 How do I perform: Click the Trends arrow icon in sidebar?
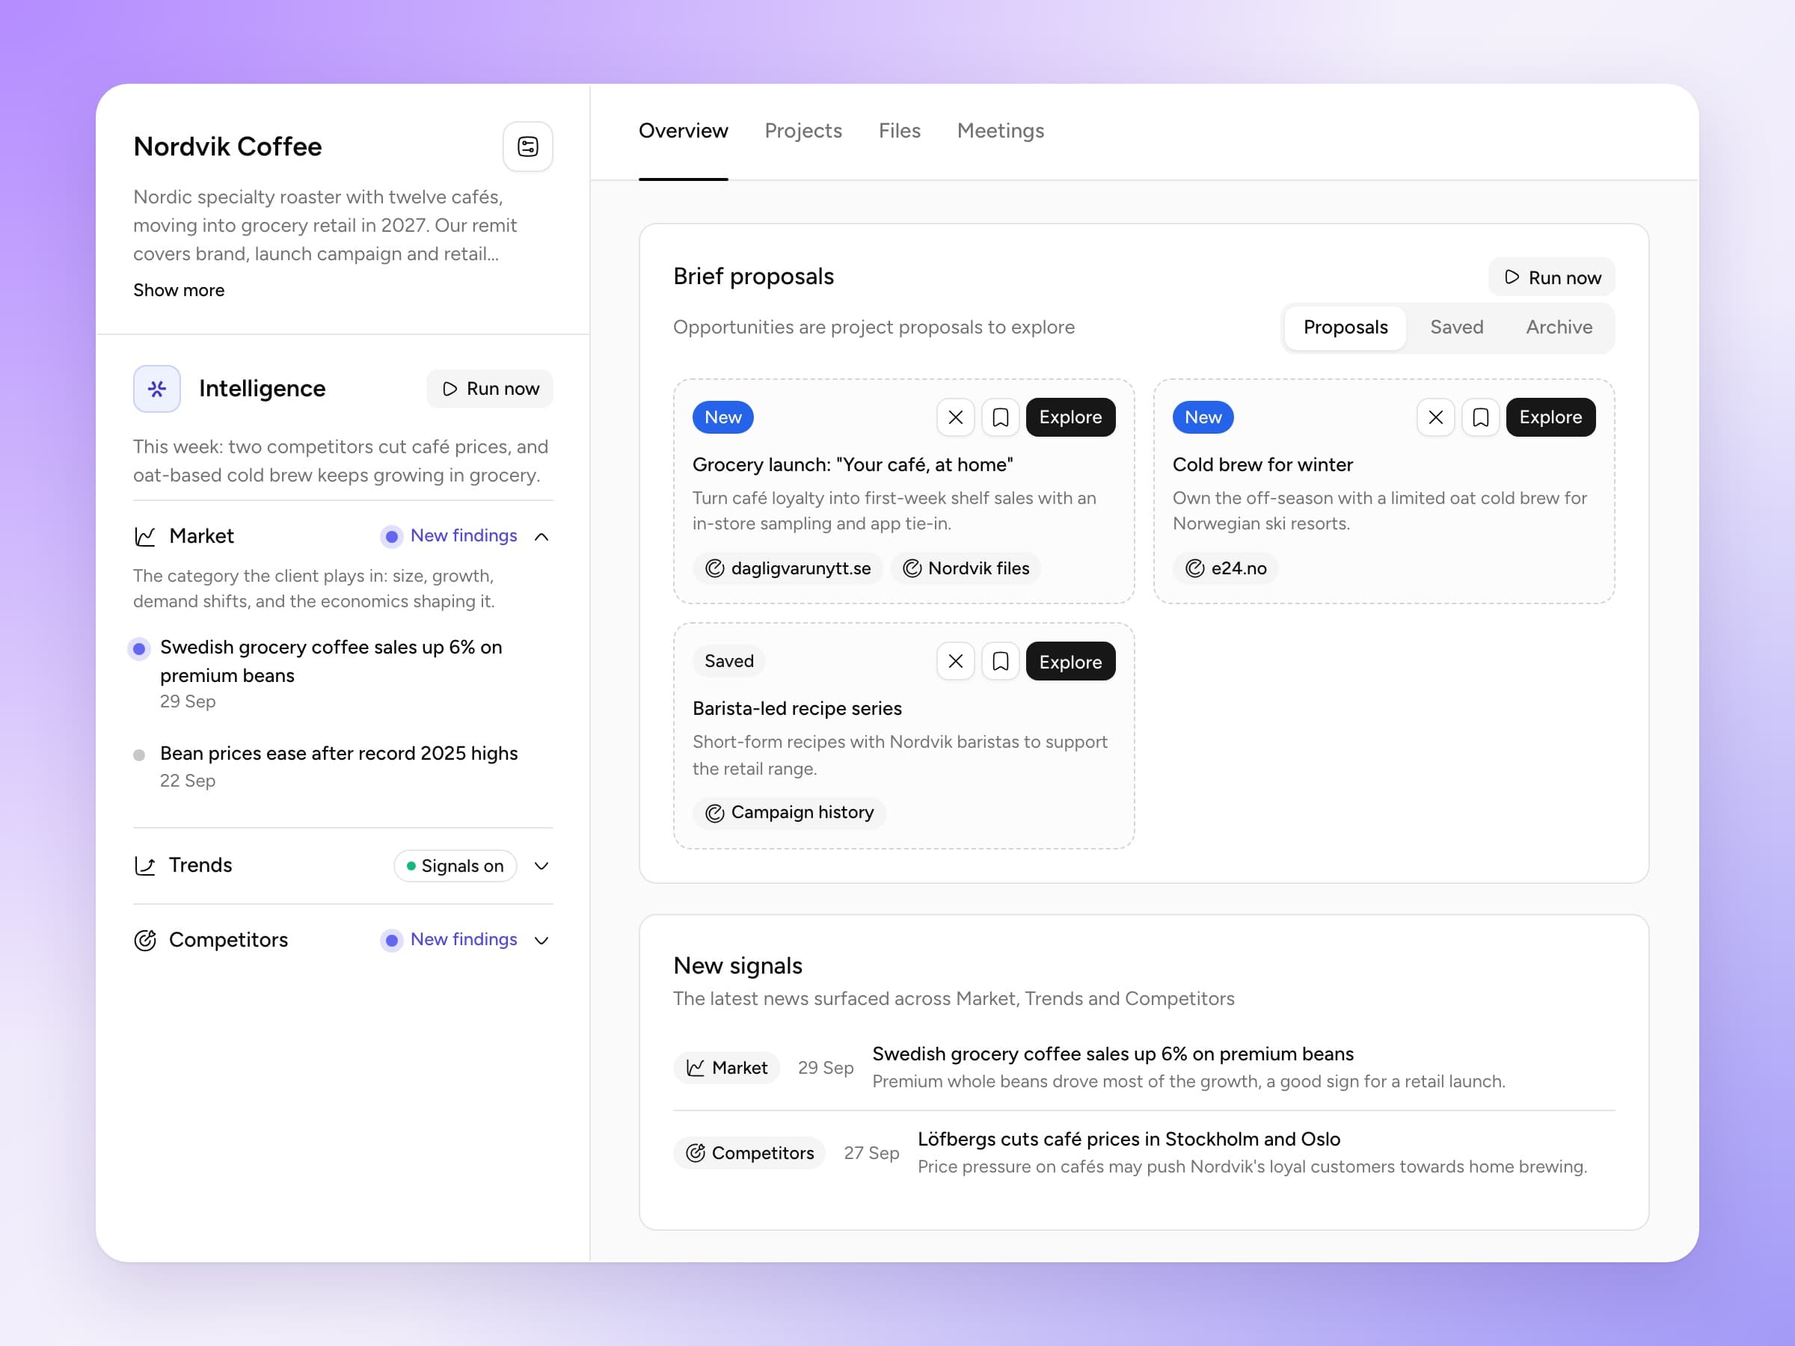coord(144,866)
